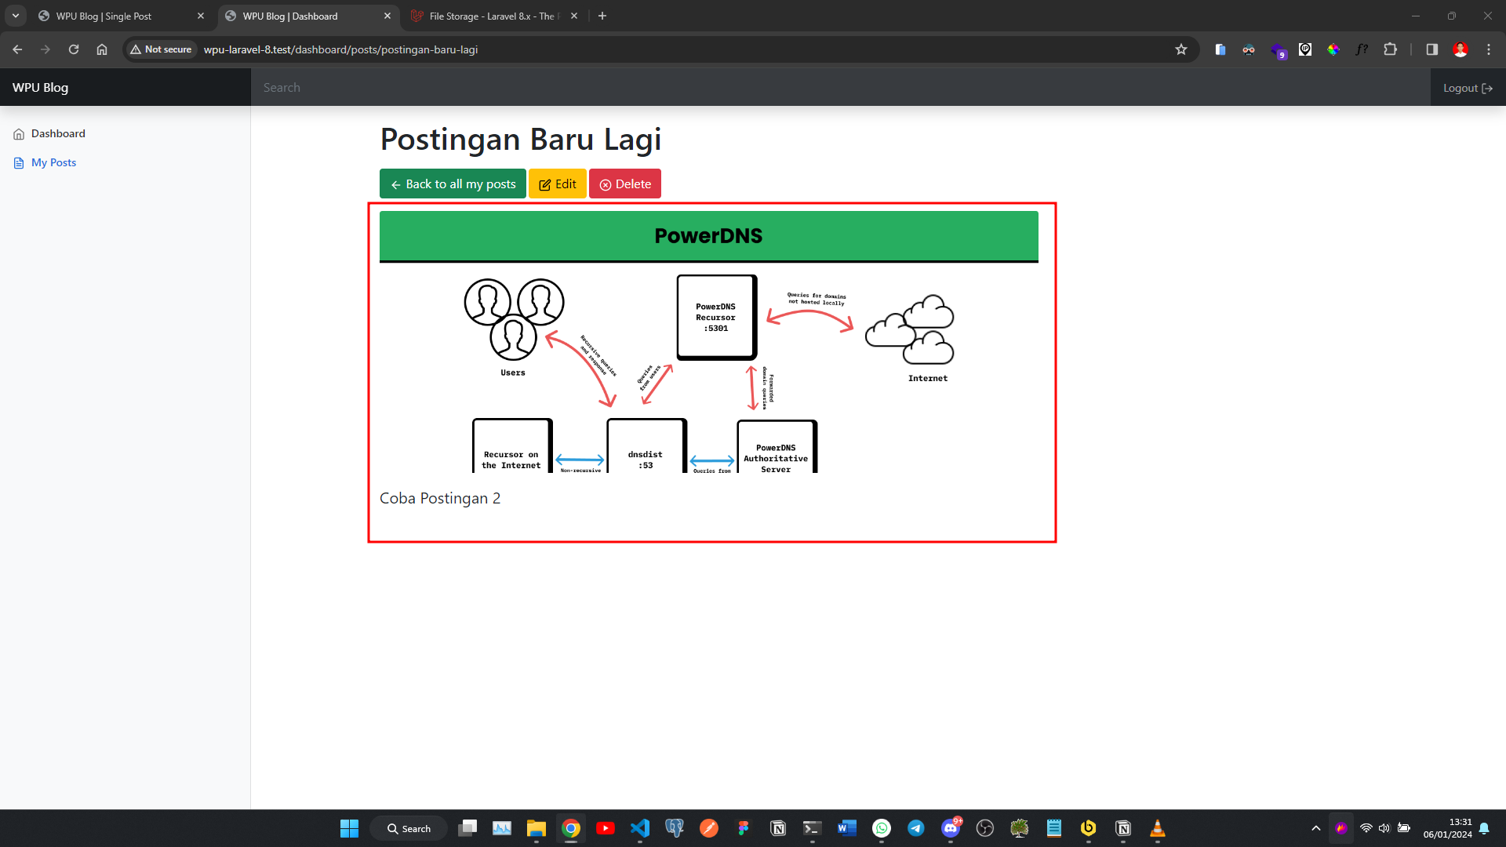Viewport: 1506px width, 847px height.
Task: Click the Logout link
Action: [x=1468, y=88]
